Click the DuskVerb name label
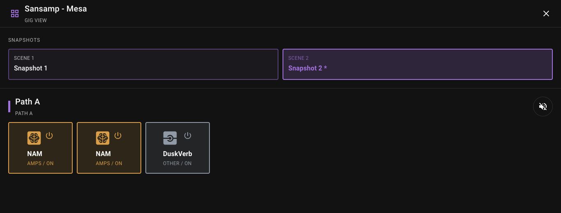The width and height of the screenshot is (561, 213). (177, 154)
